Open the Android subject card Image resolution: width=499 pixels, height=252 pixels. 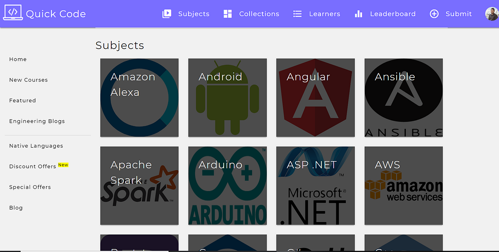(228, 97)
